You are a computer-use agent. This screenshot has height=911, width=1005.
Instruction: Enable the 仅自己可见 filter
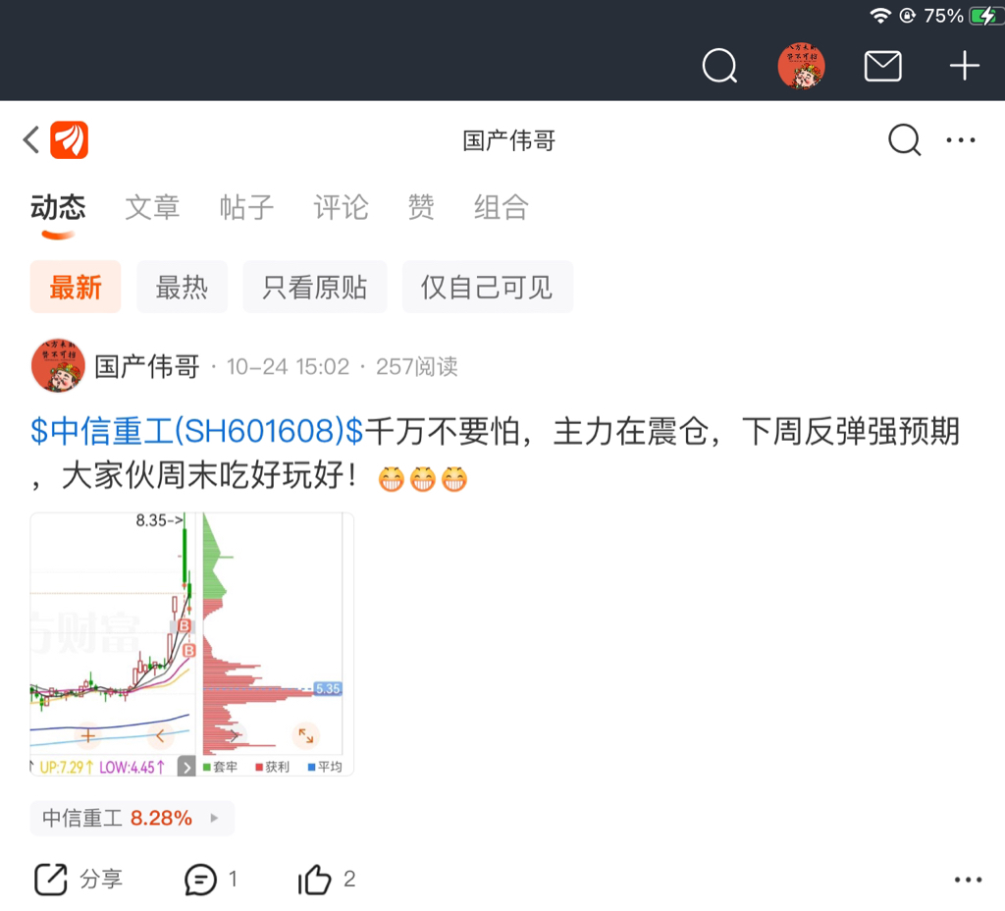(x=487, y=287)
